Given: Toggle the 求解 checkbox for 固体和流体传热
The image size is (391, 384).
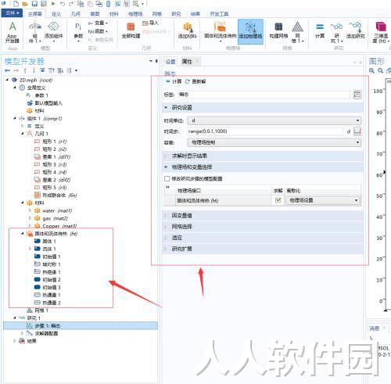Looking at the screenshot, I should point(278,200).
